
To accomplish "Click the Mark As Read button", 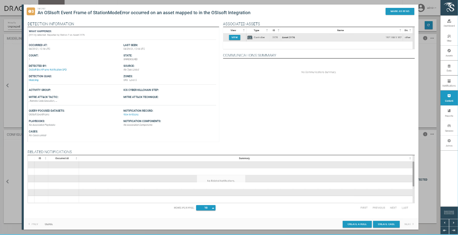I will pos(400,11).
